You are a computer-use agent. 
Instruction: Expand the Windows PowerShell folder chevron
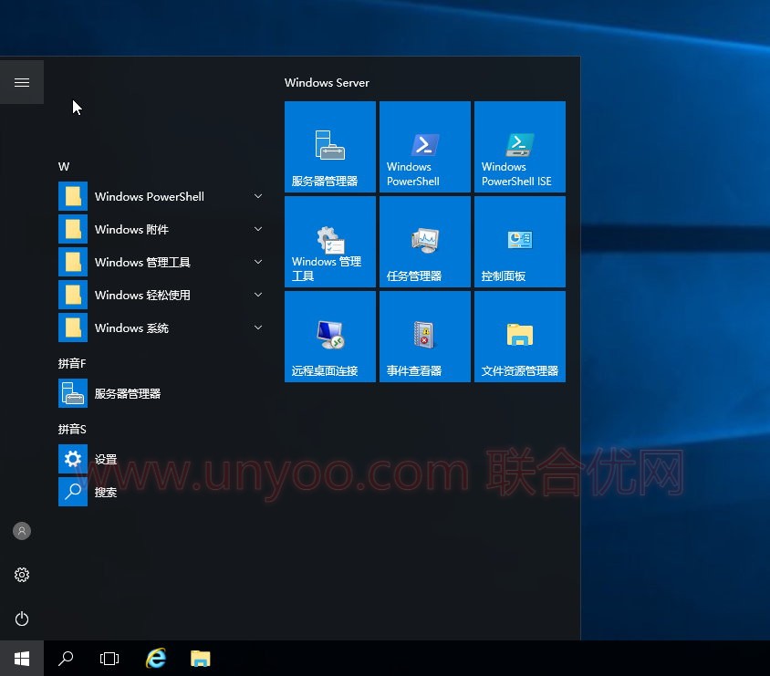coord(258,196)
